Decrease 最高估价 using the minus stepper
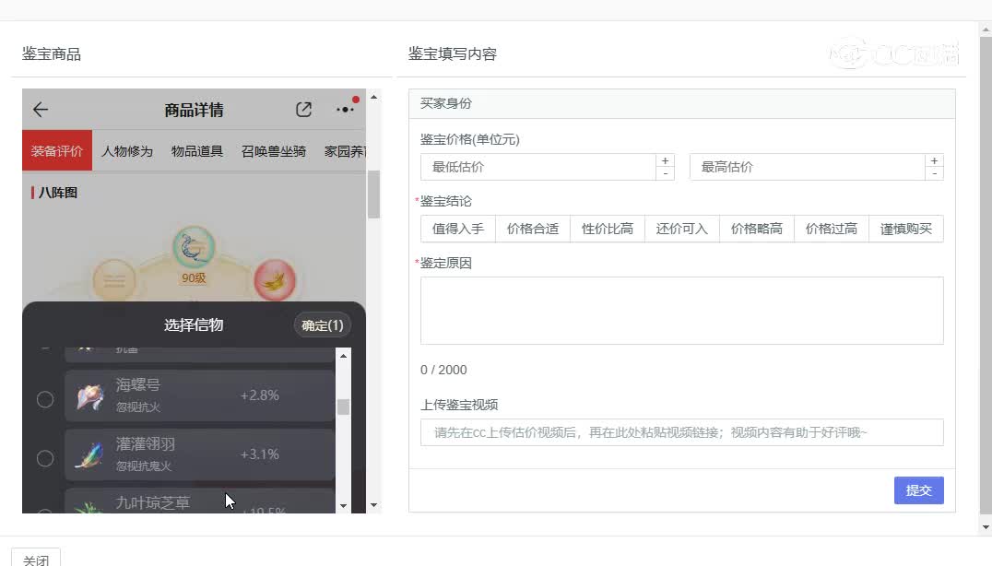Viewport: 992px width, 566px height. point(934,172)
